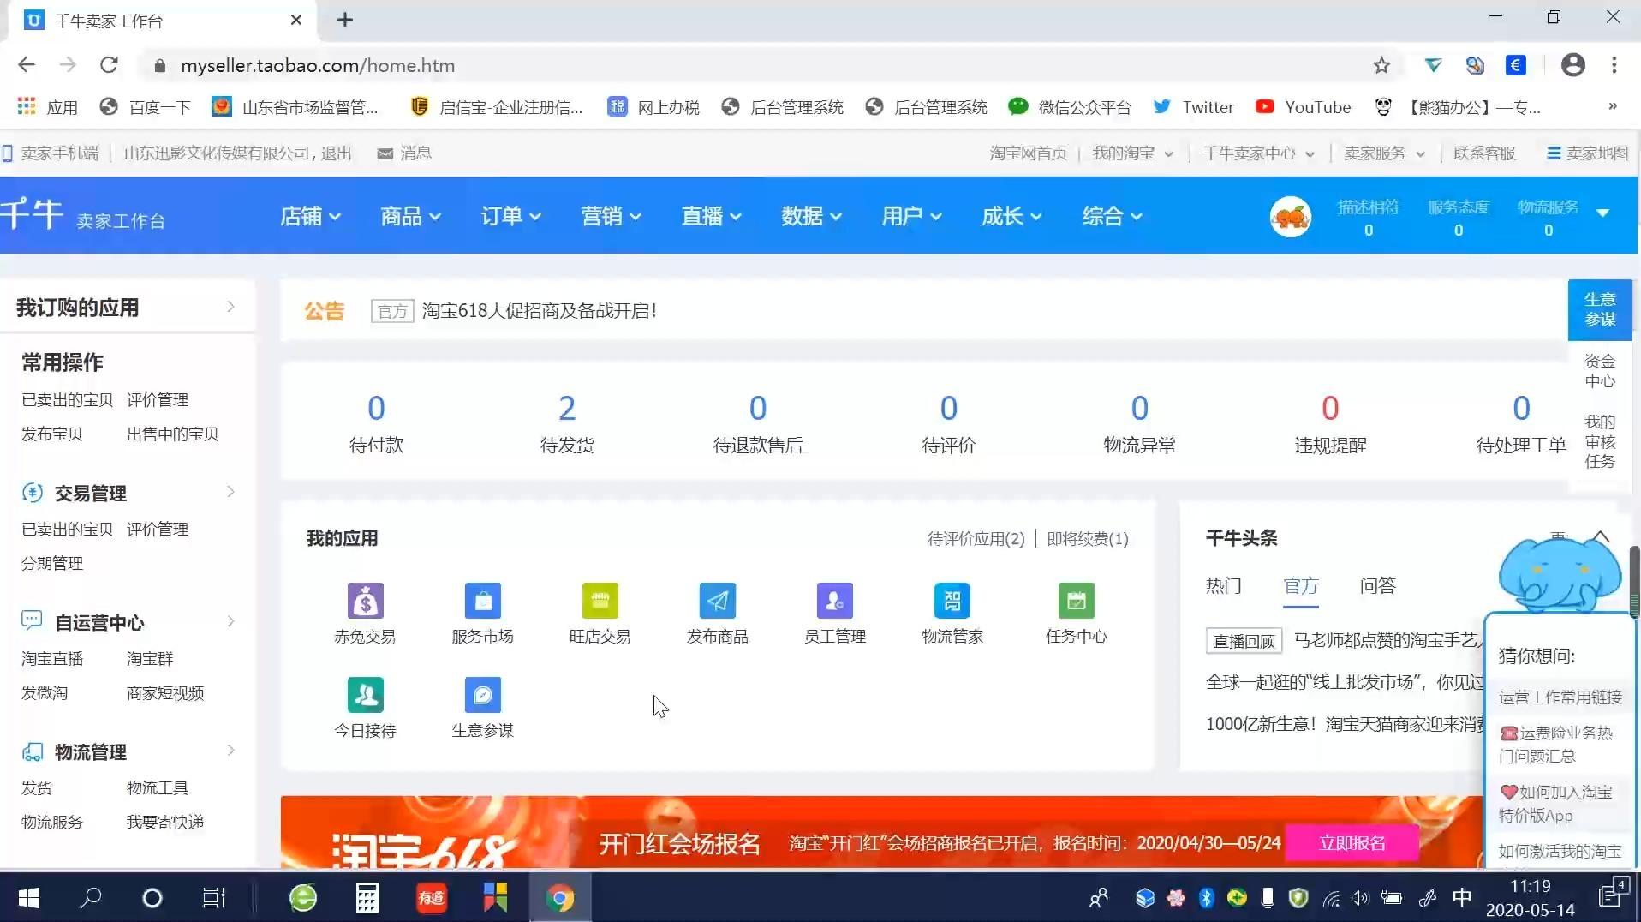The image size is (1641, 922).
Task: Open Chrome three-dot menu
Action: (1614, 65)
